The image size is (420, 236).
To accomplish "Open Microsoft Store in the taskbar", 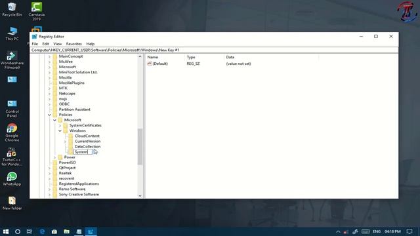I will click(x=54, y=231).
